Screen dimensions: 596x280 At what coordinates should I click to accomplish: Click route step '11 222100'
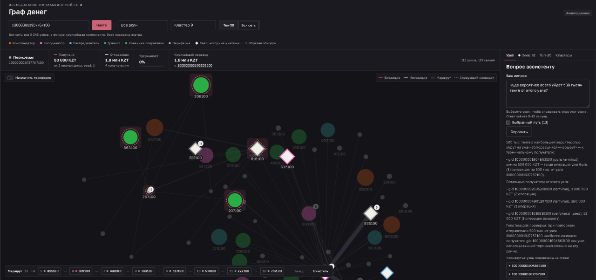(239, 271)
